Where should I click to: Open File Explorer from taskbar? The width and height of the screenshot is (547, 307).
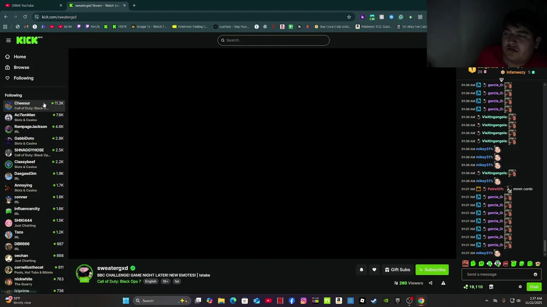point(221,301)
